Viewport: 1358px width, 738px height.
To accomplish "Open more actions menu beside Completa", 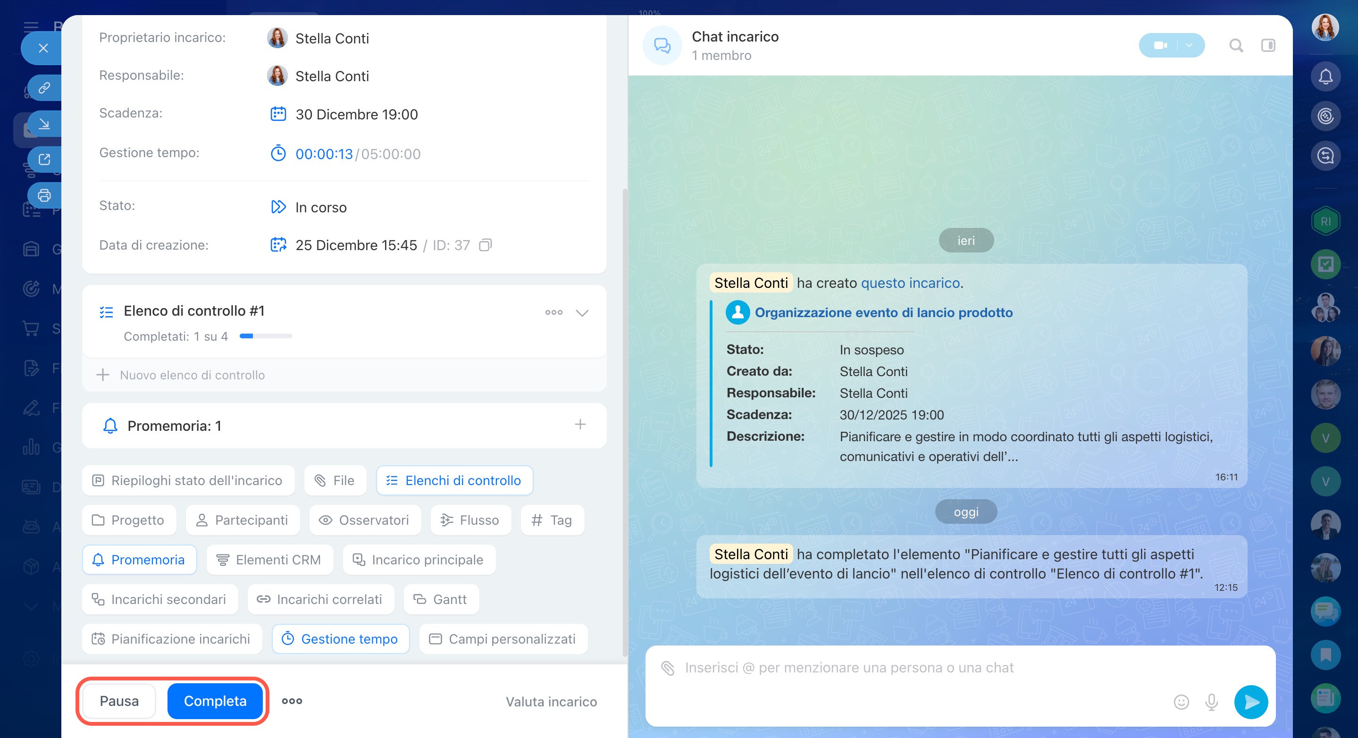I will pos(292,701).
